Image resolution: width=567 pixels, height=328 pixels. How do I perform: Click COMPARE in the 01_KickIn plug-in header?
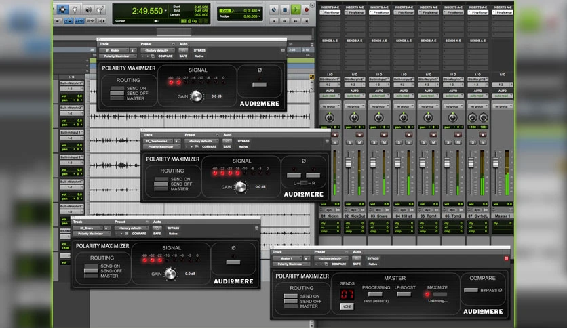(165, 56)
